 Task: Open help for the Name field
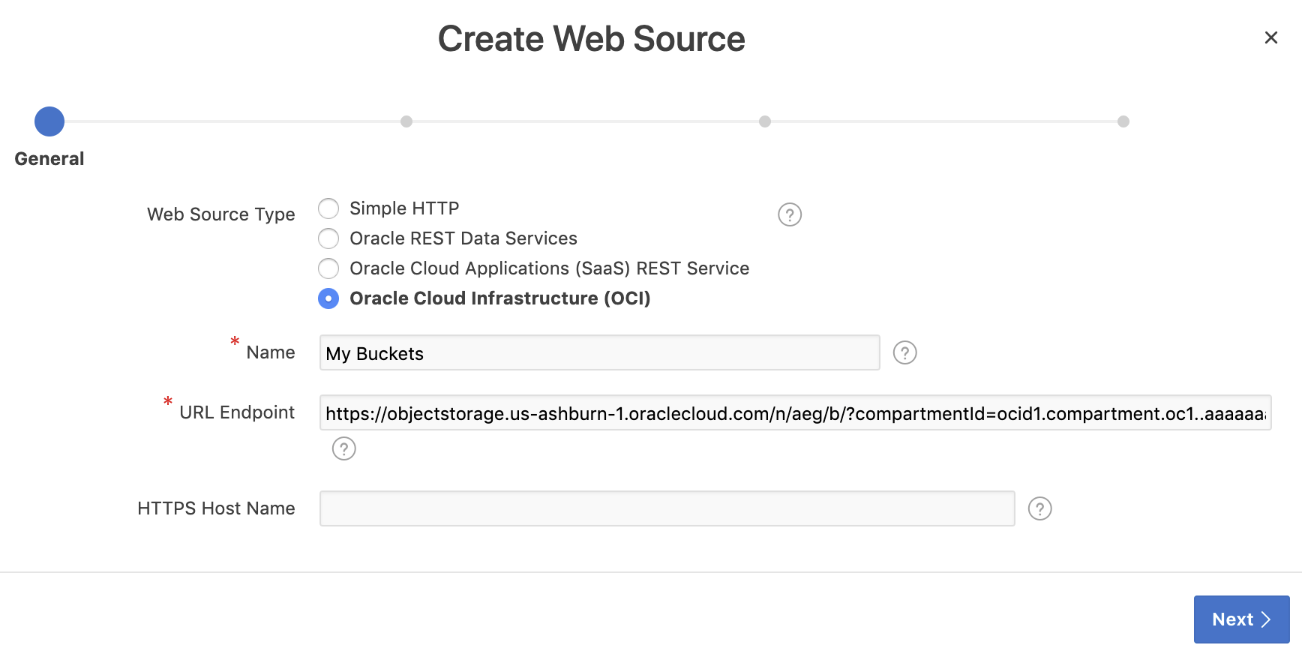pos(904,352)
